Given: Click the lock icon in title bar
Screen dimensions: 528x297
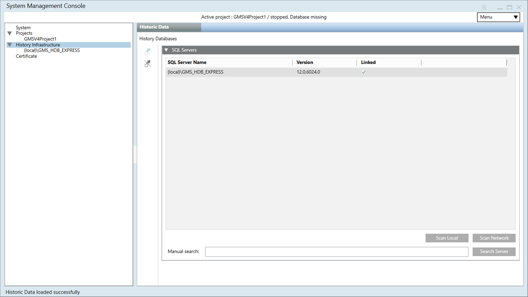Looking at the screenshot, I should [484, 7].
